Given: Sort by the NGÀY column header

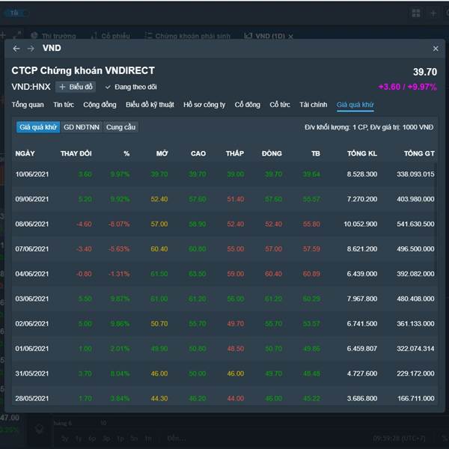Looking at the screenshot, I should [25, 153].
